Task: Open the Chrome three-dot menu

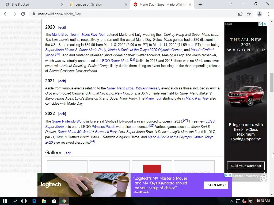Action: [x=268, y=14]
